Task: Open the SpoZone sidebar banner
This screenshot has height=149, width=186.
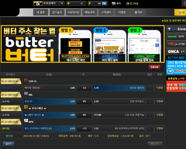Action: pyautogui.click(x=176, y=29)
